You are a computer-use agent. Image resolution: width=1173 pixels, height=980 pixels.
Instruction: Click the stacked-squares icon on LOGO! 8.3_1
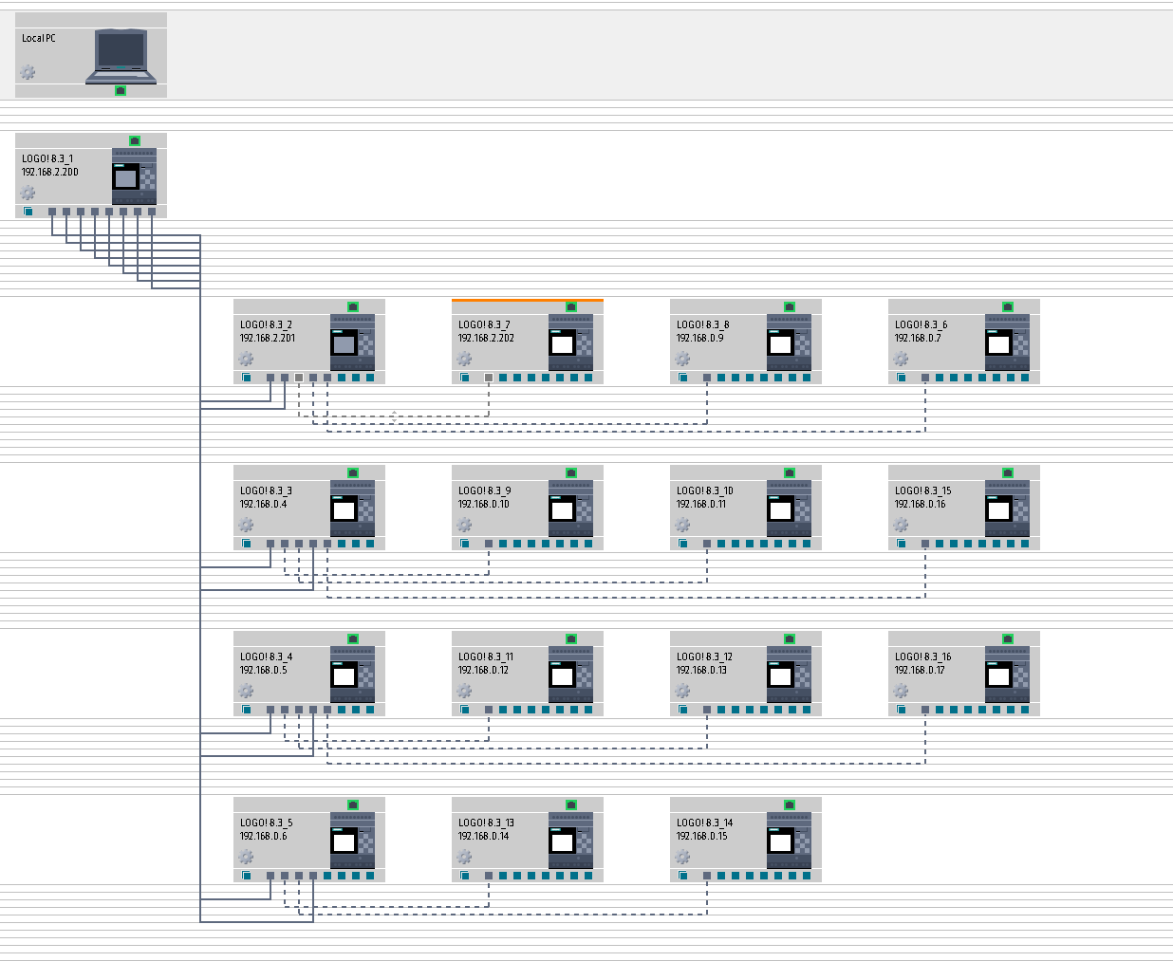pos(28,212)
